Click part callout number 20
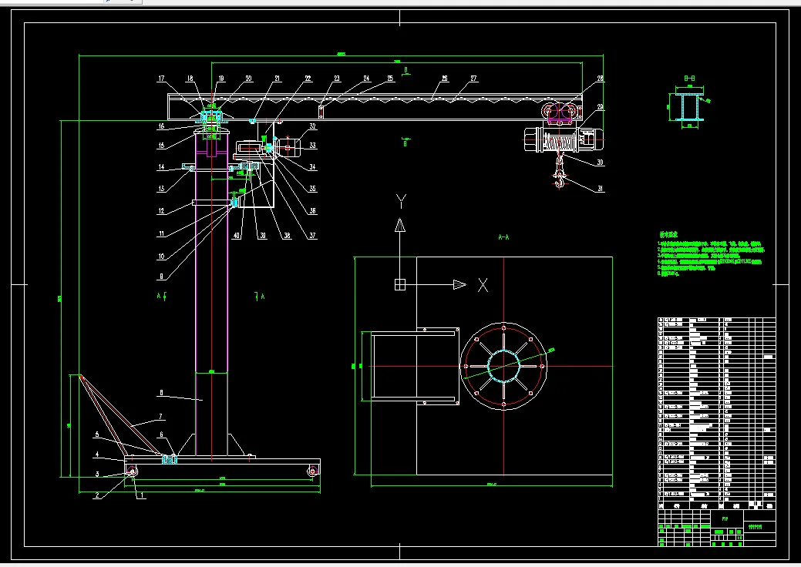The image size is (801, 567). [249, 79]
